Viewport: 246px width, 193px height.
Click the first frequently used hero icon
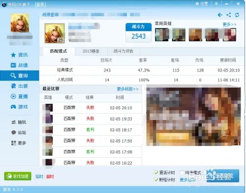[162, 34]
